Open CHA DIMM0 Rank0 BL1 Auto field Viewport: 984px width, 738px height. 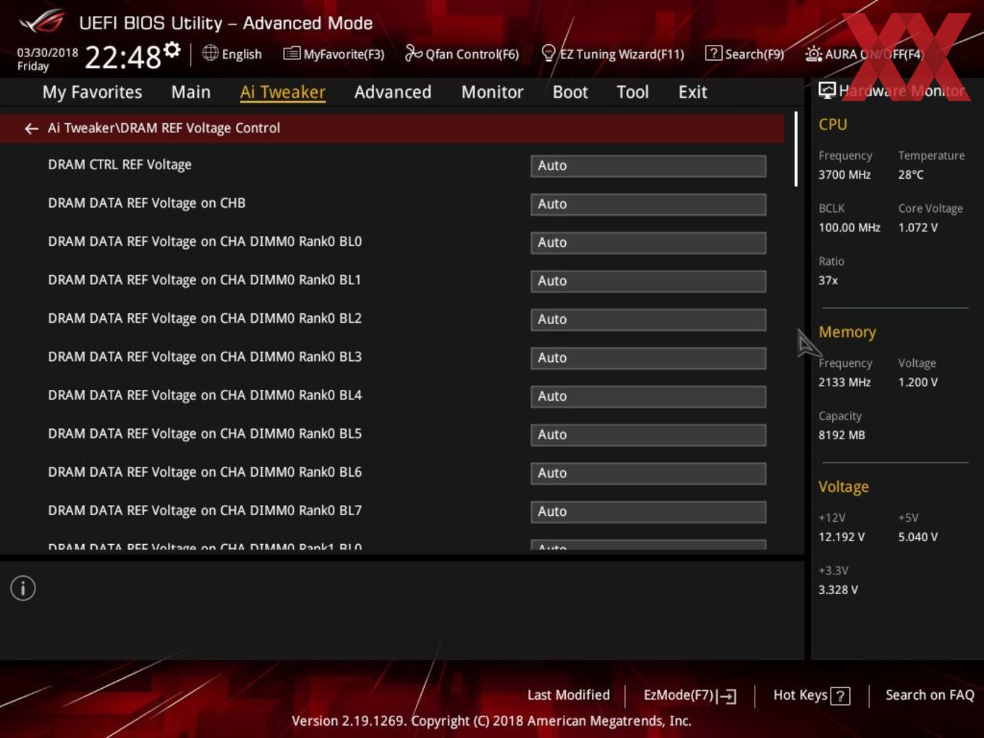tap(648, 281)
